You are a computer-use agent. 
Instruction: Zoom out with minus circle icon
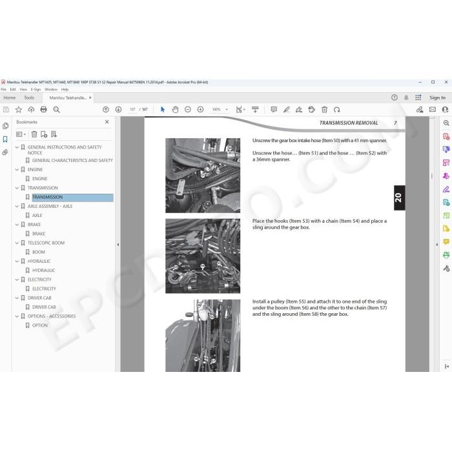click(188, 110)
